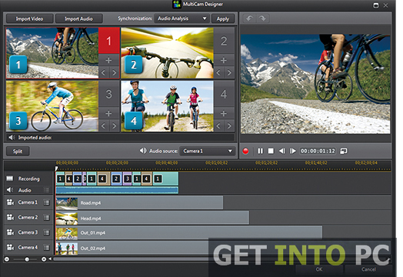Screen dimensions: 403x277
Task: Open the Camera 1 track options icon
Action: pyautogui.click(x=46, y=202)
